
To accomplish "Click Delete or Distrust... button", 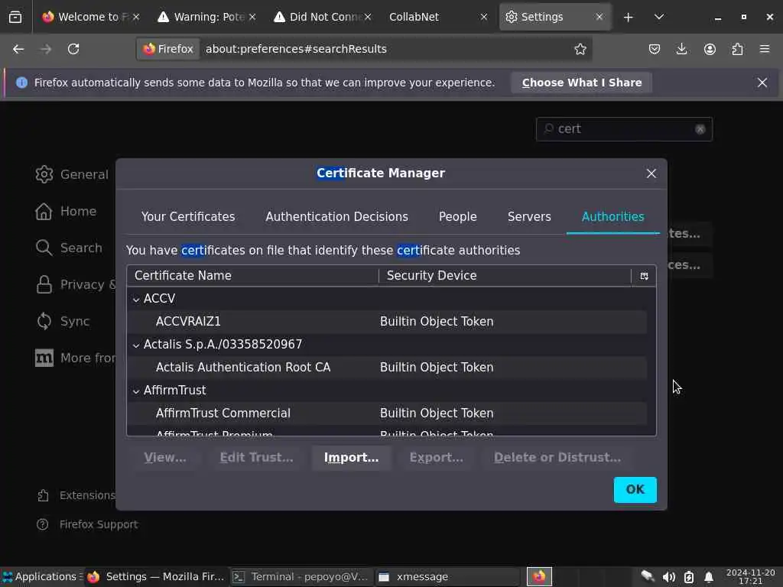I will pyautogui.click(x=557, y=458).
